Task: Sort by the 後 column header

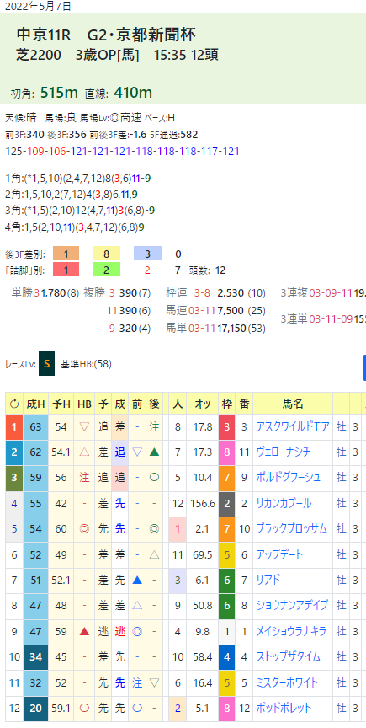Action: coord(155,404)
